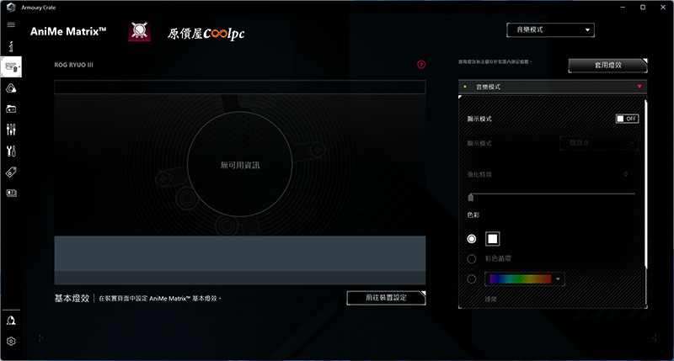Click the Armoury Crate logo in title bar
The width and height of the screenshot is (674, 361).
(x=11, y=8)
